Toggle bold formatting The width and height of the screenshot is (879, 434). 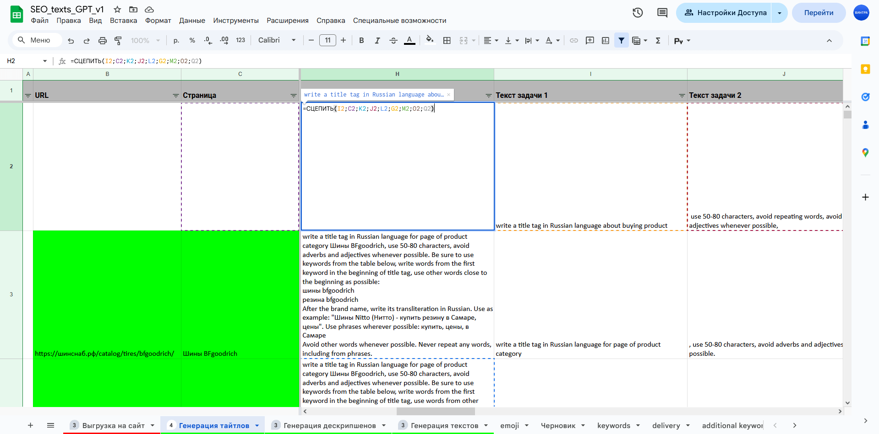click(x=361, y=41)
